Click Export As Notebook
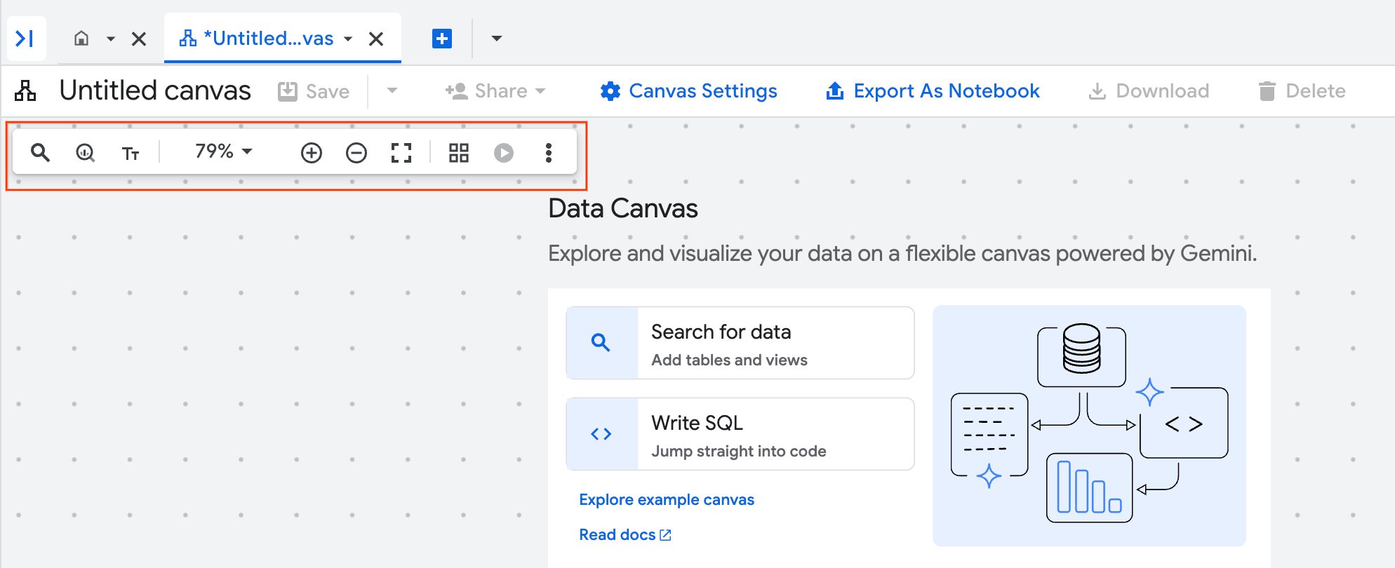 point(933,91)
